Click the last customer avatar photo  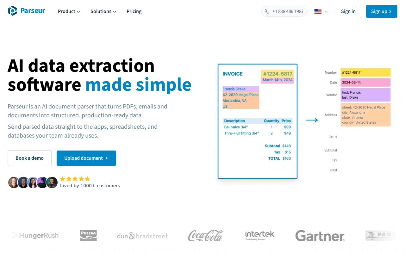(x=52, y=182)
